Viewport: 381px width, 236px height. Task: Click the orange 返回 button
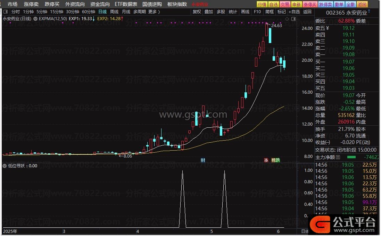click(x=362, y=5)
